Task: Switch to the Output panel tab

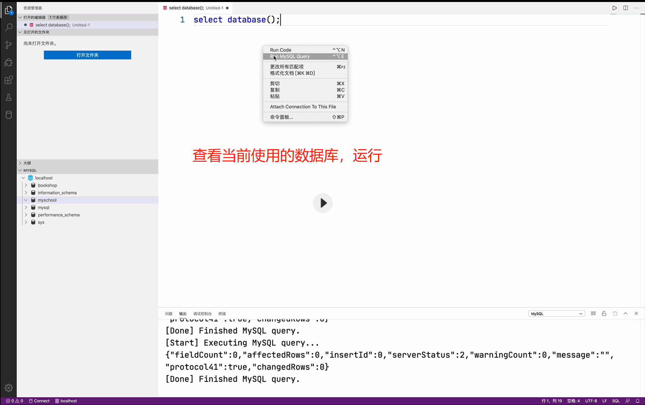Action: [x=183, y=314]
